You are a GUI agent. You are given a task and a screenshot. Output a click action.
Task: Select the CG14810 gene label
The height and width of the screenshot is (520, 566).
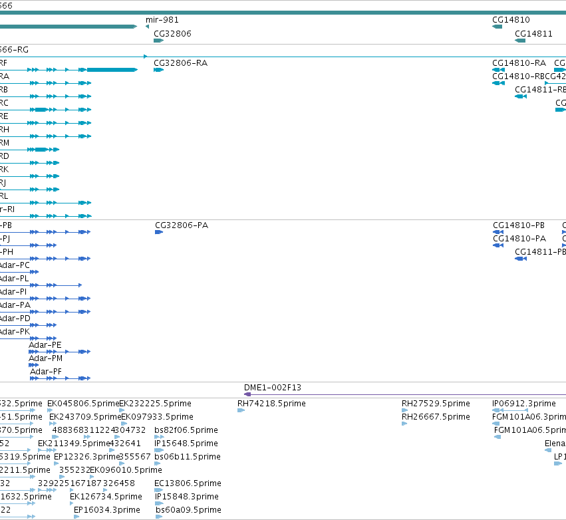(511, 20)
